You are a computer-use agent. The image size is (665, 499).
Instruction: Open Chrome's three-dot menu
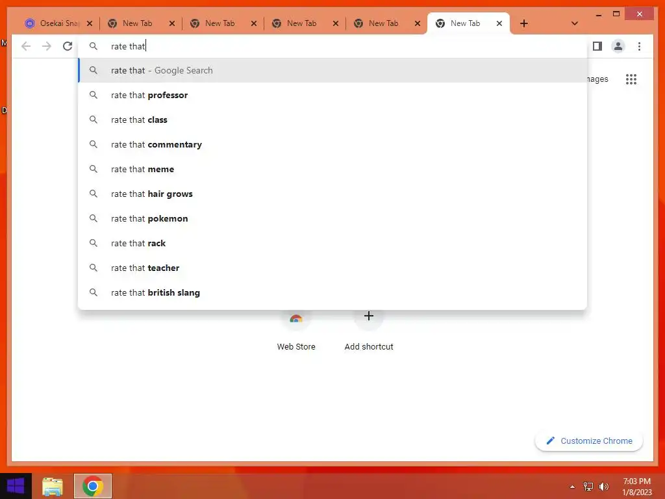[x=639, y=46]
